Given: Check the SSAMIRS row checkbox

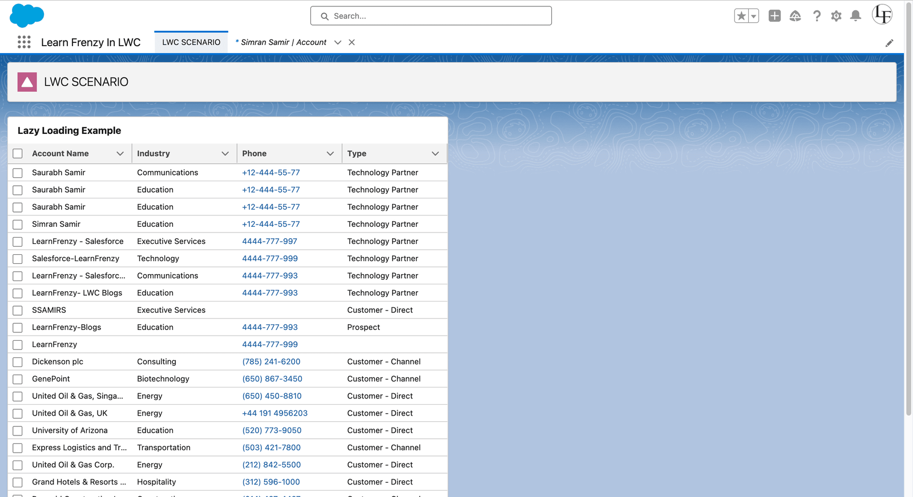Looking at the screenshot, I should click(18, 311).
